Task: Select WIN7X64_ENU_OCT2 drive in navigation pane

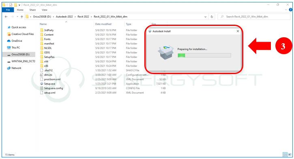Action: pyautogui.click(x=21, y=61)
